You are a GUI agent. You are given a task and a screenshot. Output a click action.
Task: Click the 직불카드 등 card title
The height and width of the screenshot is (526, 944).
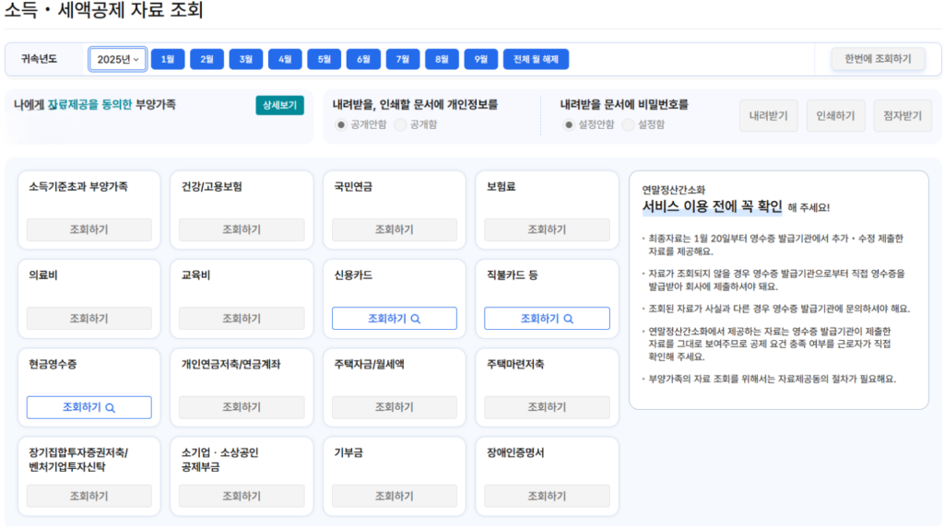click(x=513, y=275)
